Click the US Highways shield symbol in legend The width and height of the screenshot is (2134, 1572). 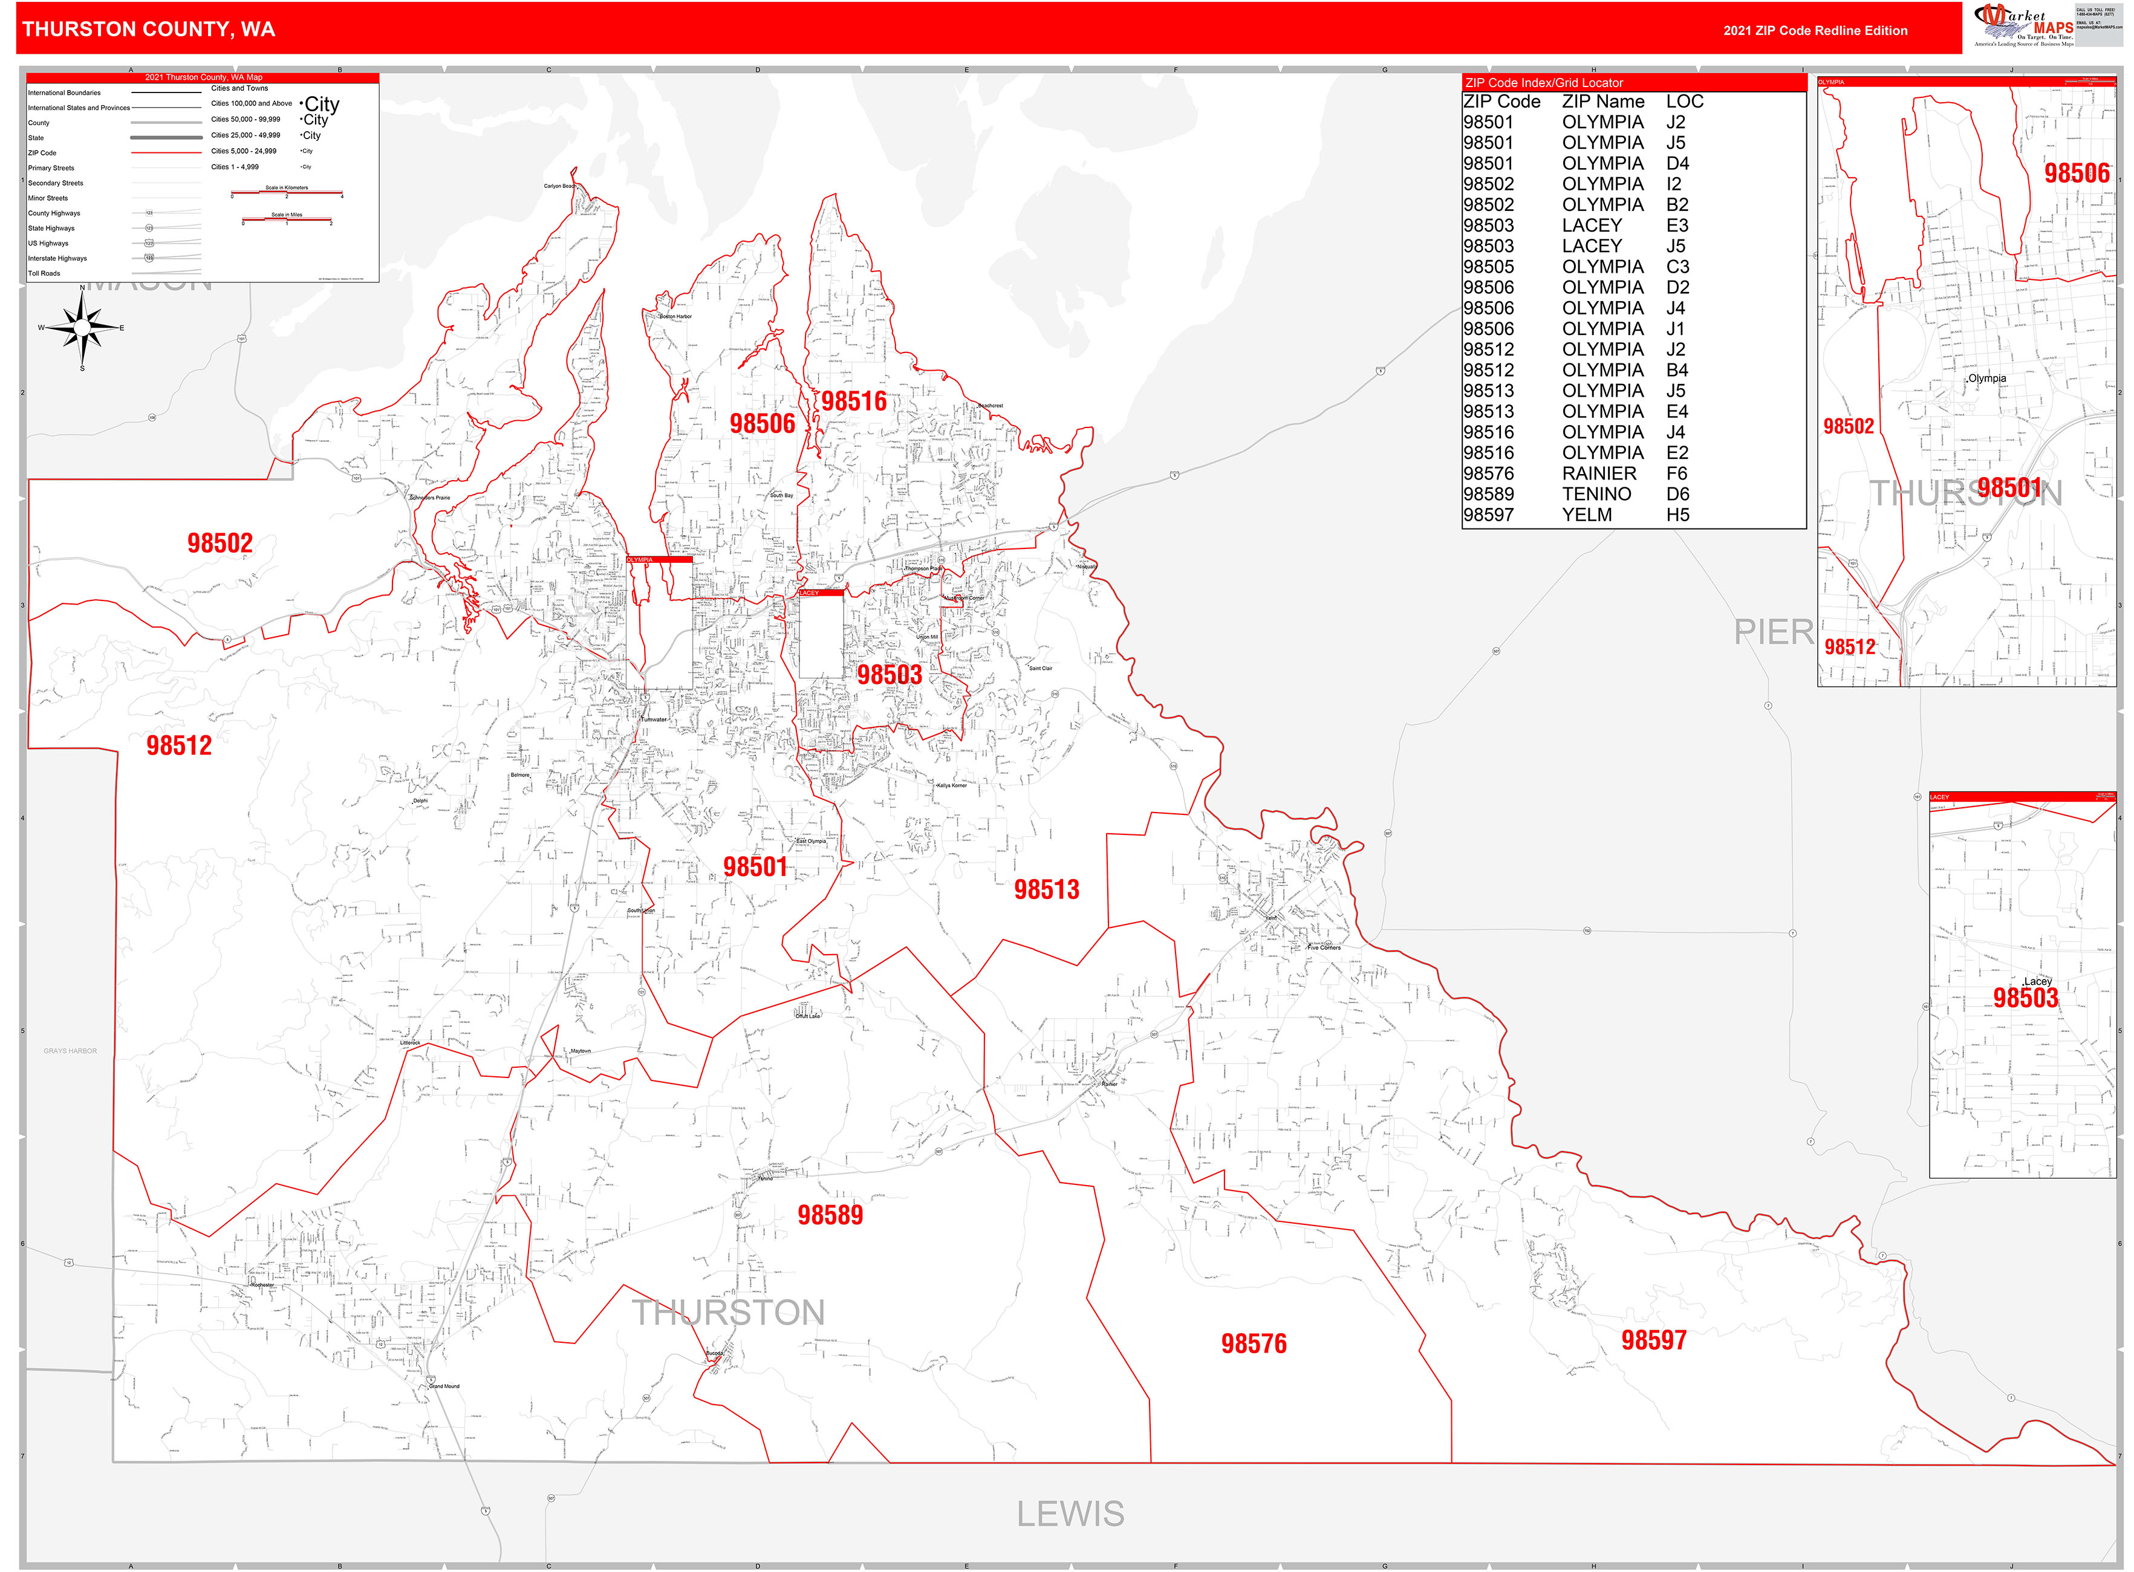[x=149, y=242]
